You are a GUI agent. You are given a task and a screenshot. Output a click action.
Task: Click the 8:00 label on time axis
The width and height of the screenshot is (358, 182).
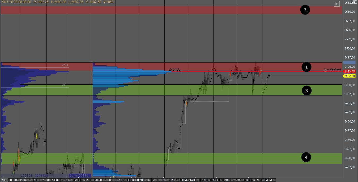point(3,180)
